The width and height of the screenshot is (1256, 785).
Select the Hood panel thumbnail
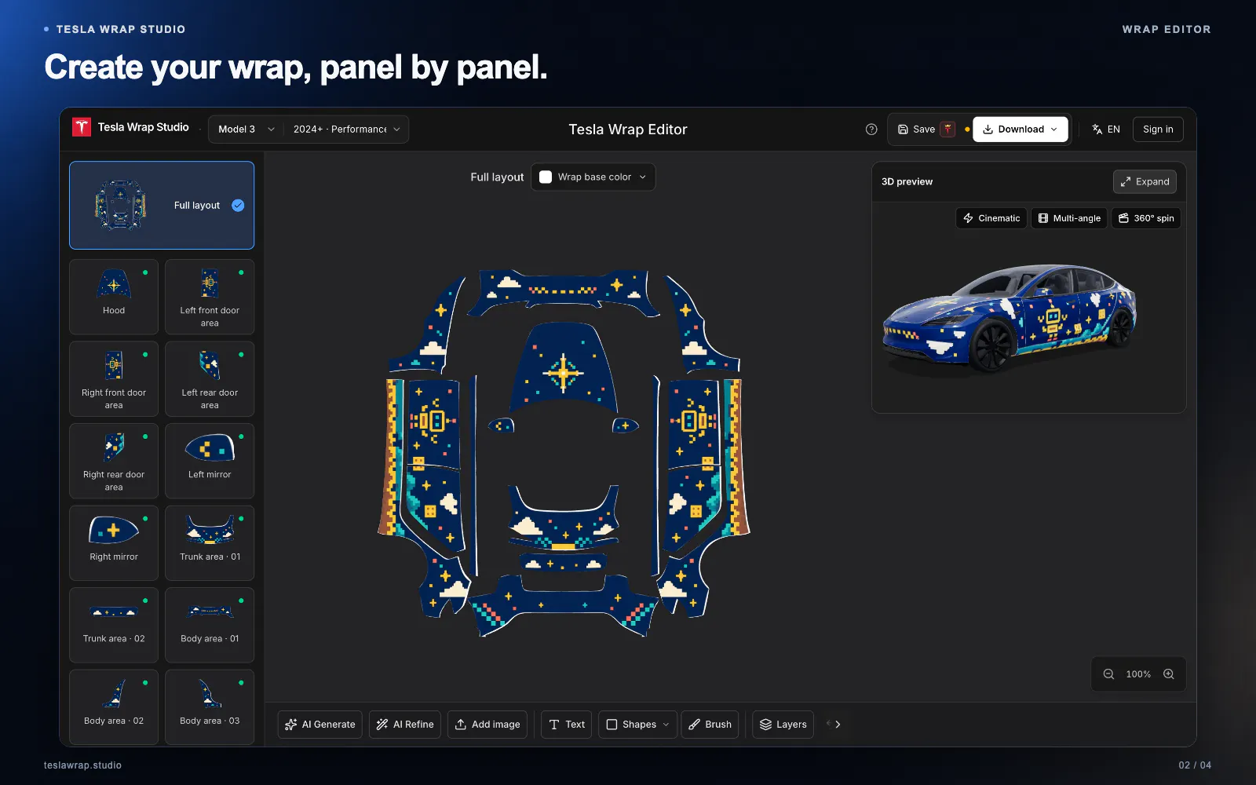[114, 297]
